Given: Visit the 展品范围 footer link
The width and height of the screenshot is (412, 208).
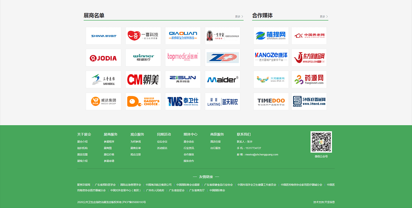Looking at the screenshot, I should click(82, 155).
